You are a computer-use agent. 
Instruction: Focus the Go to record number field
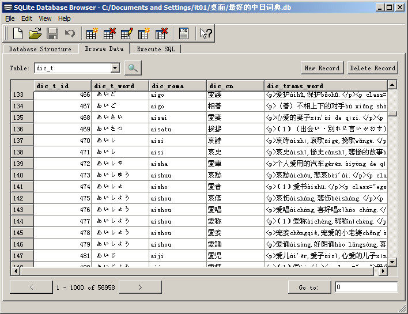(x=366, y=287)
